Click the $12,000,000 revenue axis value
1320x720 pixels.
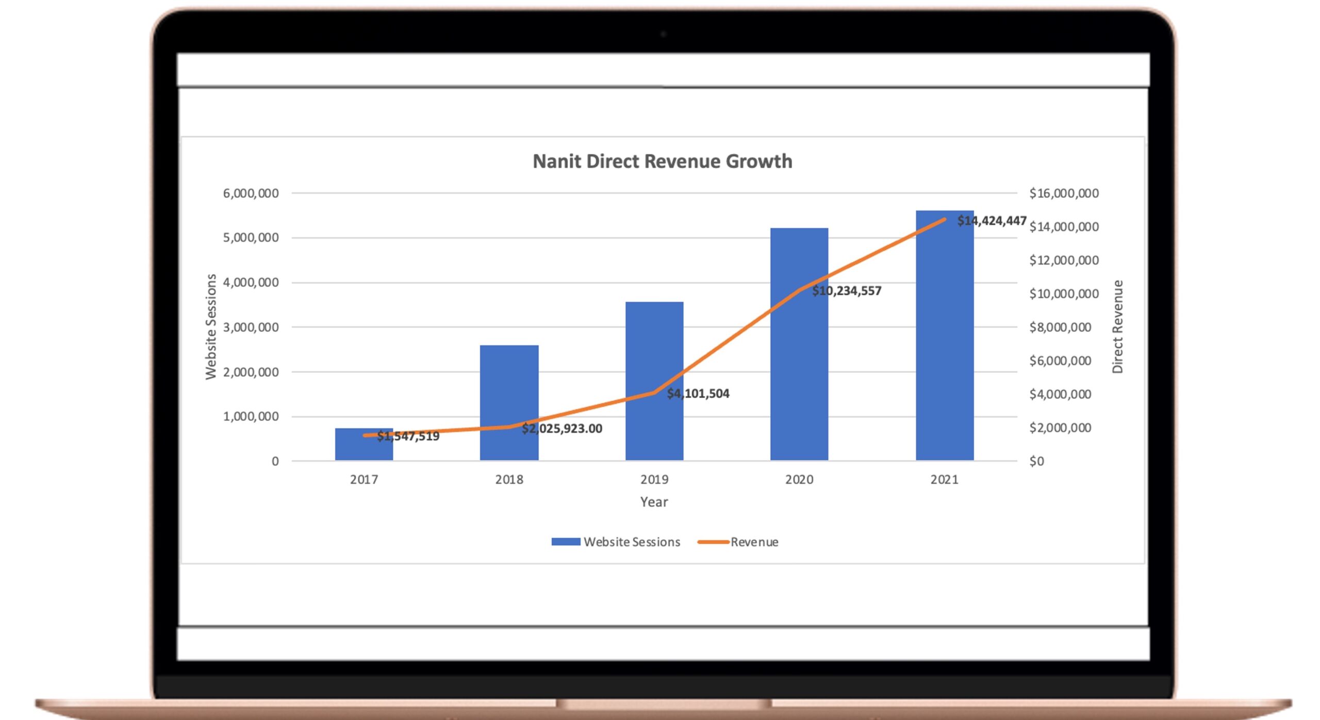[x=1064, y=261]
